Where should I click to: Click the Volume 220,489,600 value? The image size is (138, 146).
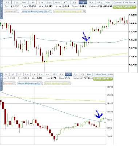point(105,6)
